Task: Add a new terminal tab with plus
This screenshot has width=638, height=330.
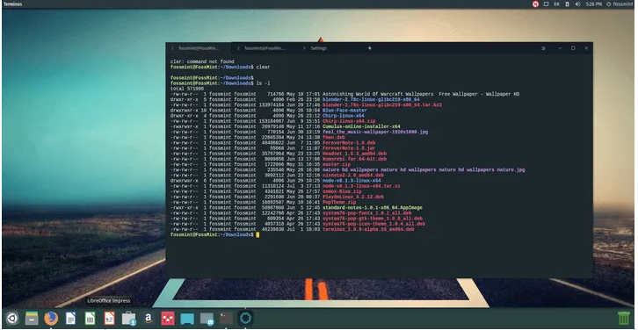Action: pyautogui.click(x=370, y=48)
